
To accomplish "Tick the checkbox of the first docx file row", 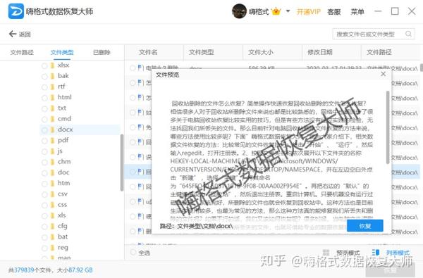I will click(133, 68).
